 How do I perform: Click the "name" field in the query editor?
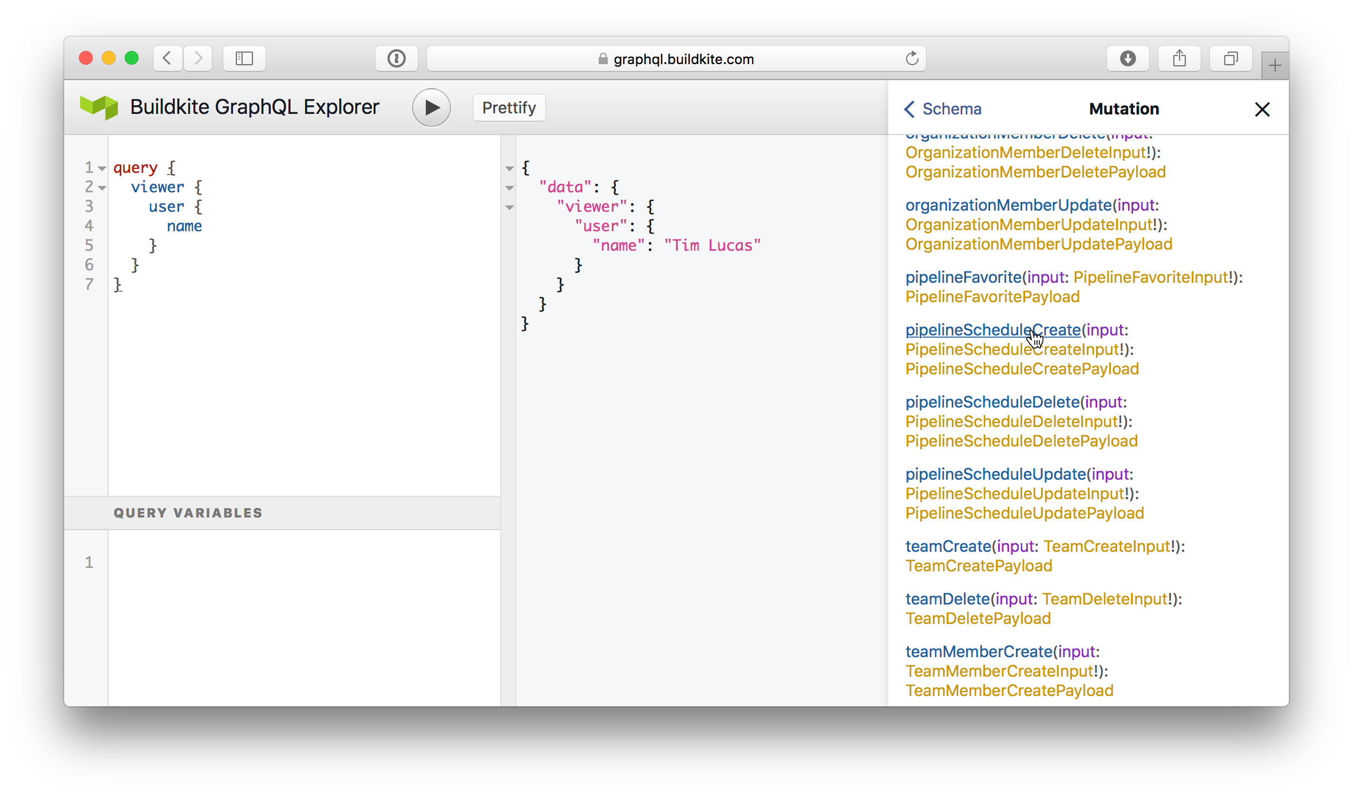(x=184, y=226)
